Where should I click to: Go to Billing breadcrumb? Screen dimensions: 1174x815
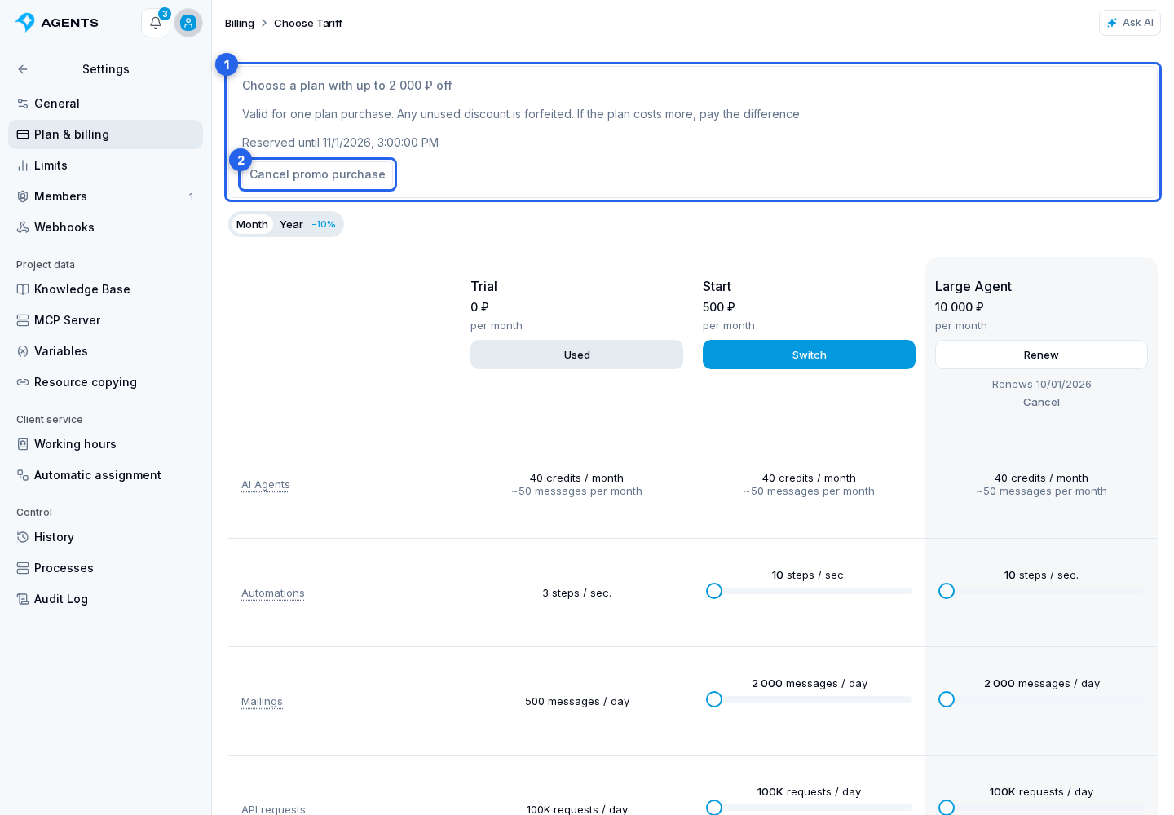[x=240, y=23]
